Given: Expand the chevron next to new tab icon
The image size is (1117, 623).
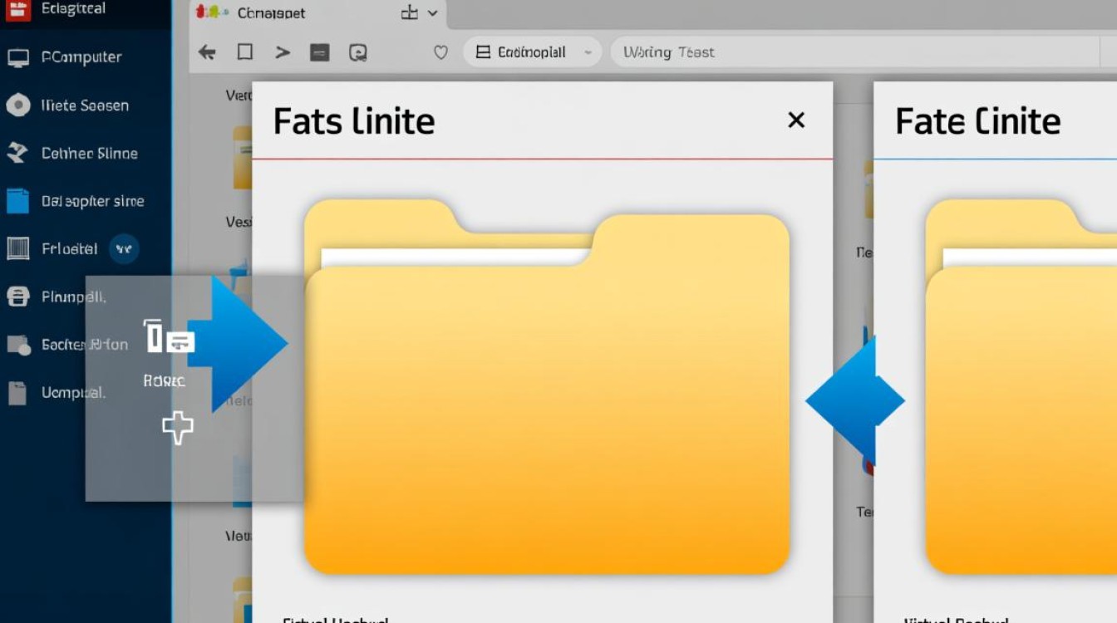Looking at the screenshot, I should tap(432, 12).
